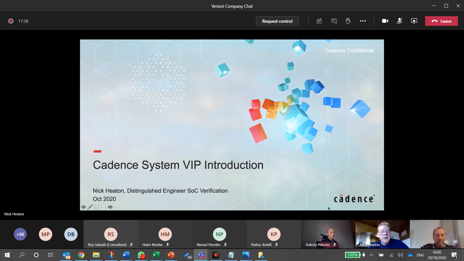
Task: Click Vukota Pekovic's muted microphone icon
Action: click(335, 245)
